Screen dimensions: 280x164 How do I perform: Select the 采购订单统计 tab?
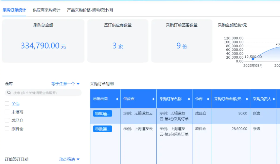point(14,10)
